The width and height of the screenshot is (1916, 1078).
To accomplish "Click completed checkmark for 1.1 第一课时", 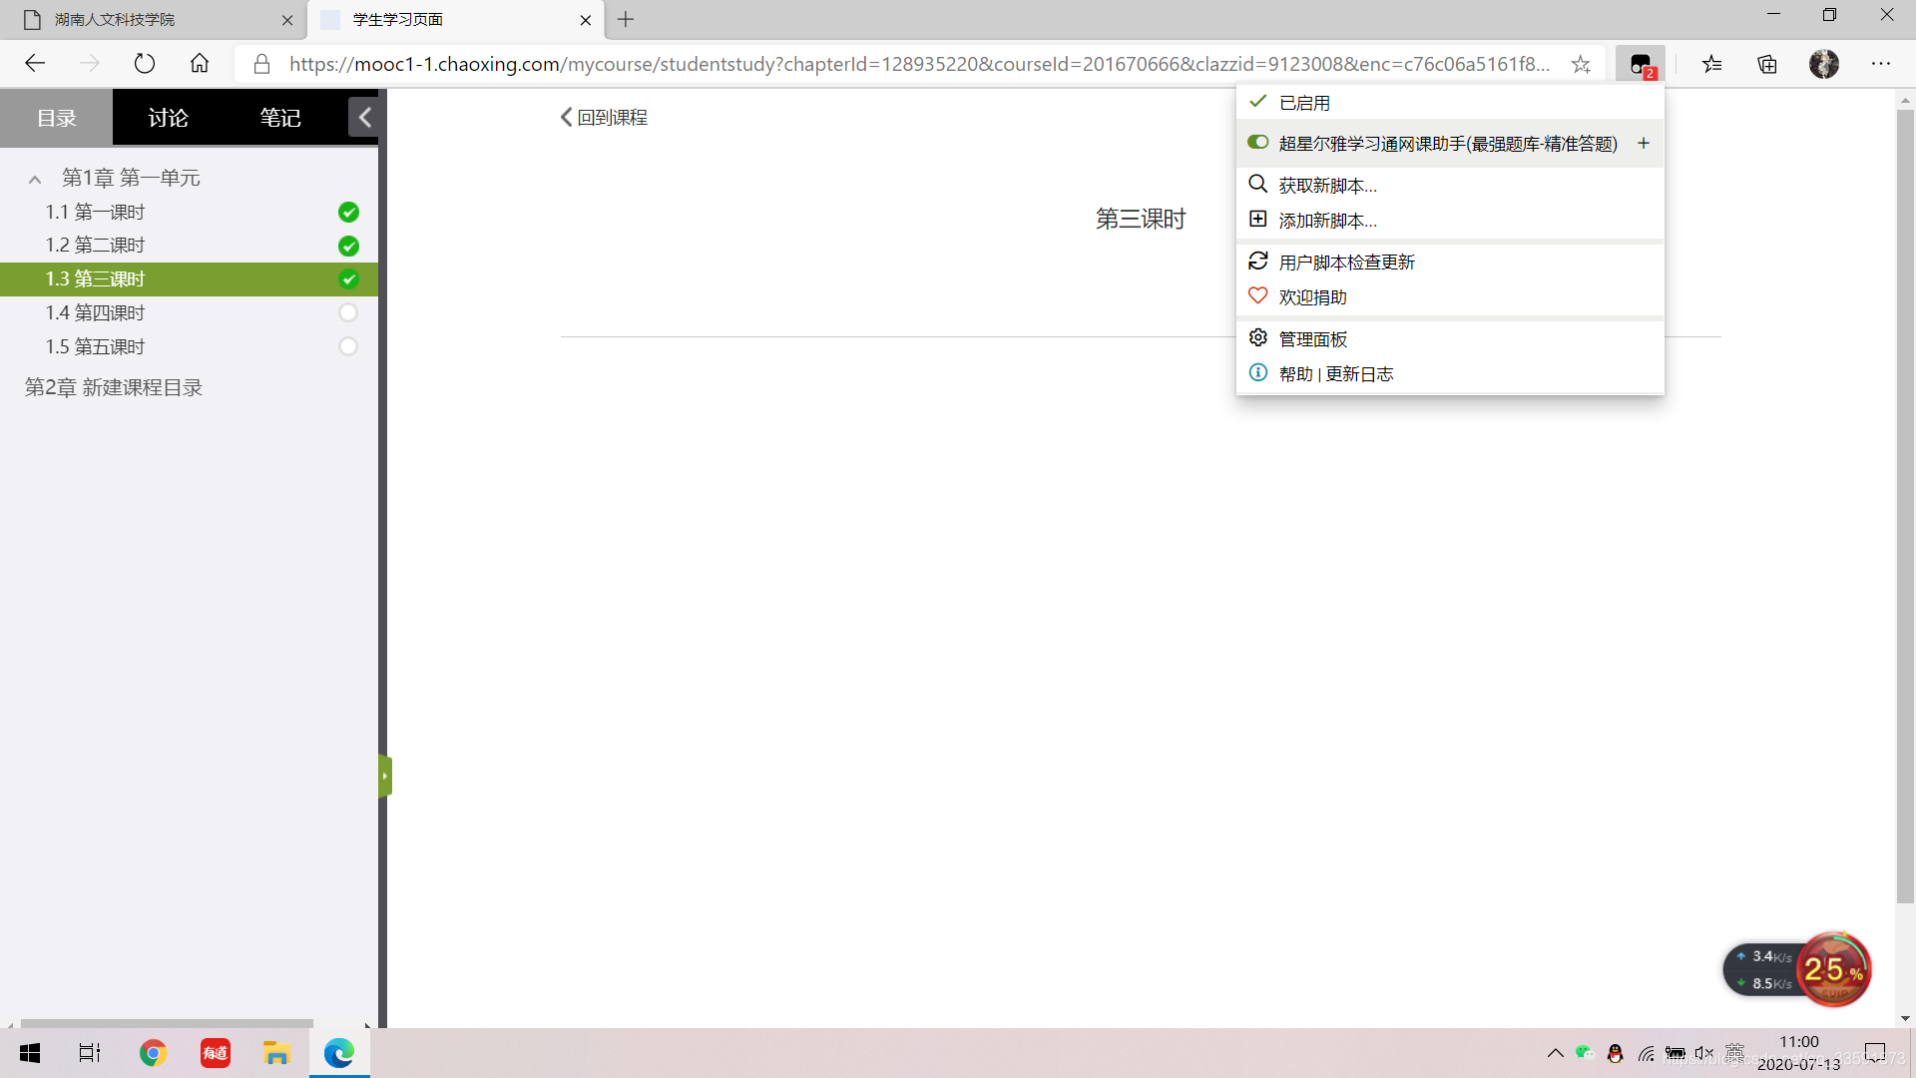I will [x=348, y=212].
